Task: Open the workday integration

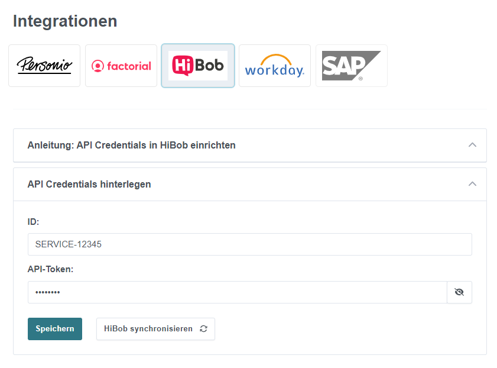Action: pos(274,66)
